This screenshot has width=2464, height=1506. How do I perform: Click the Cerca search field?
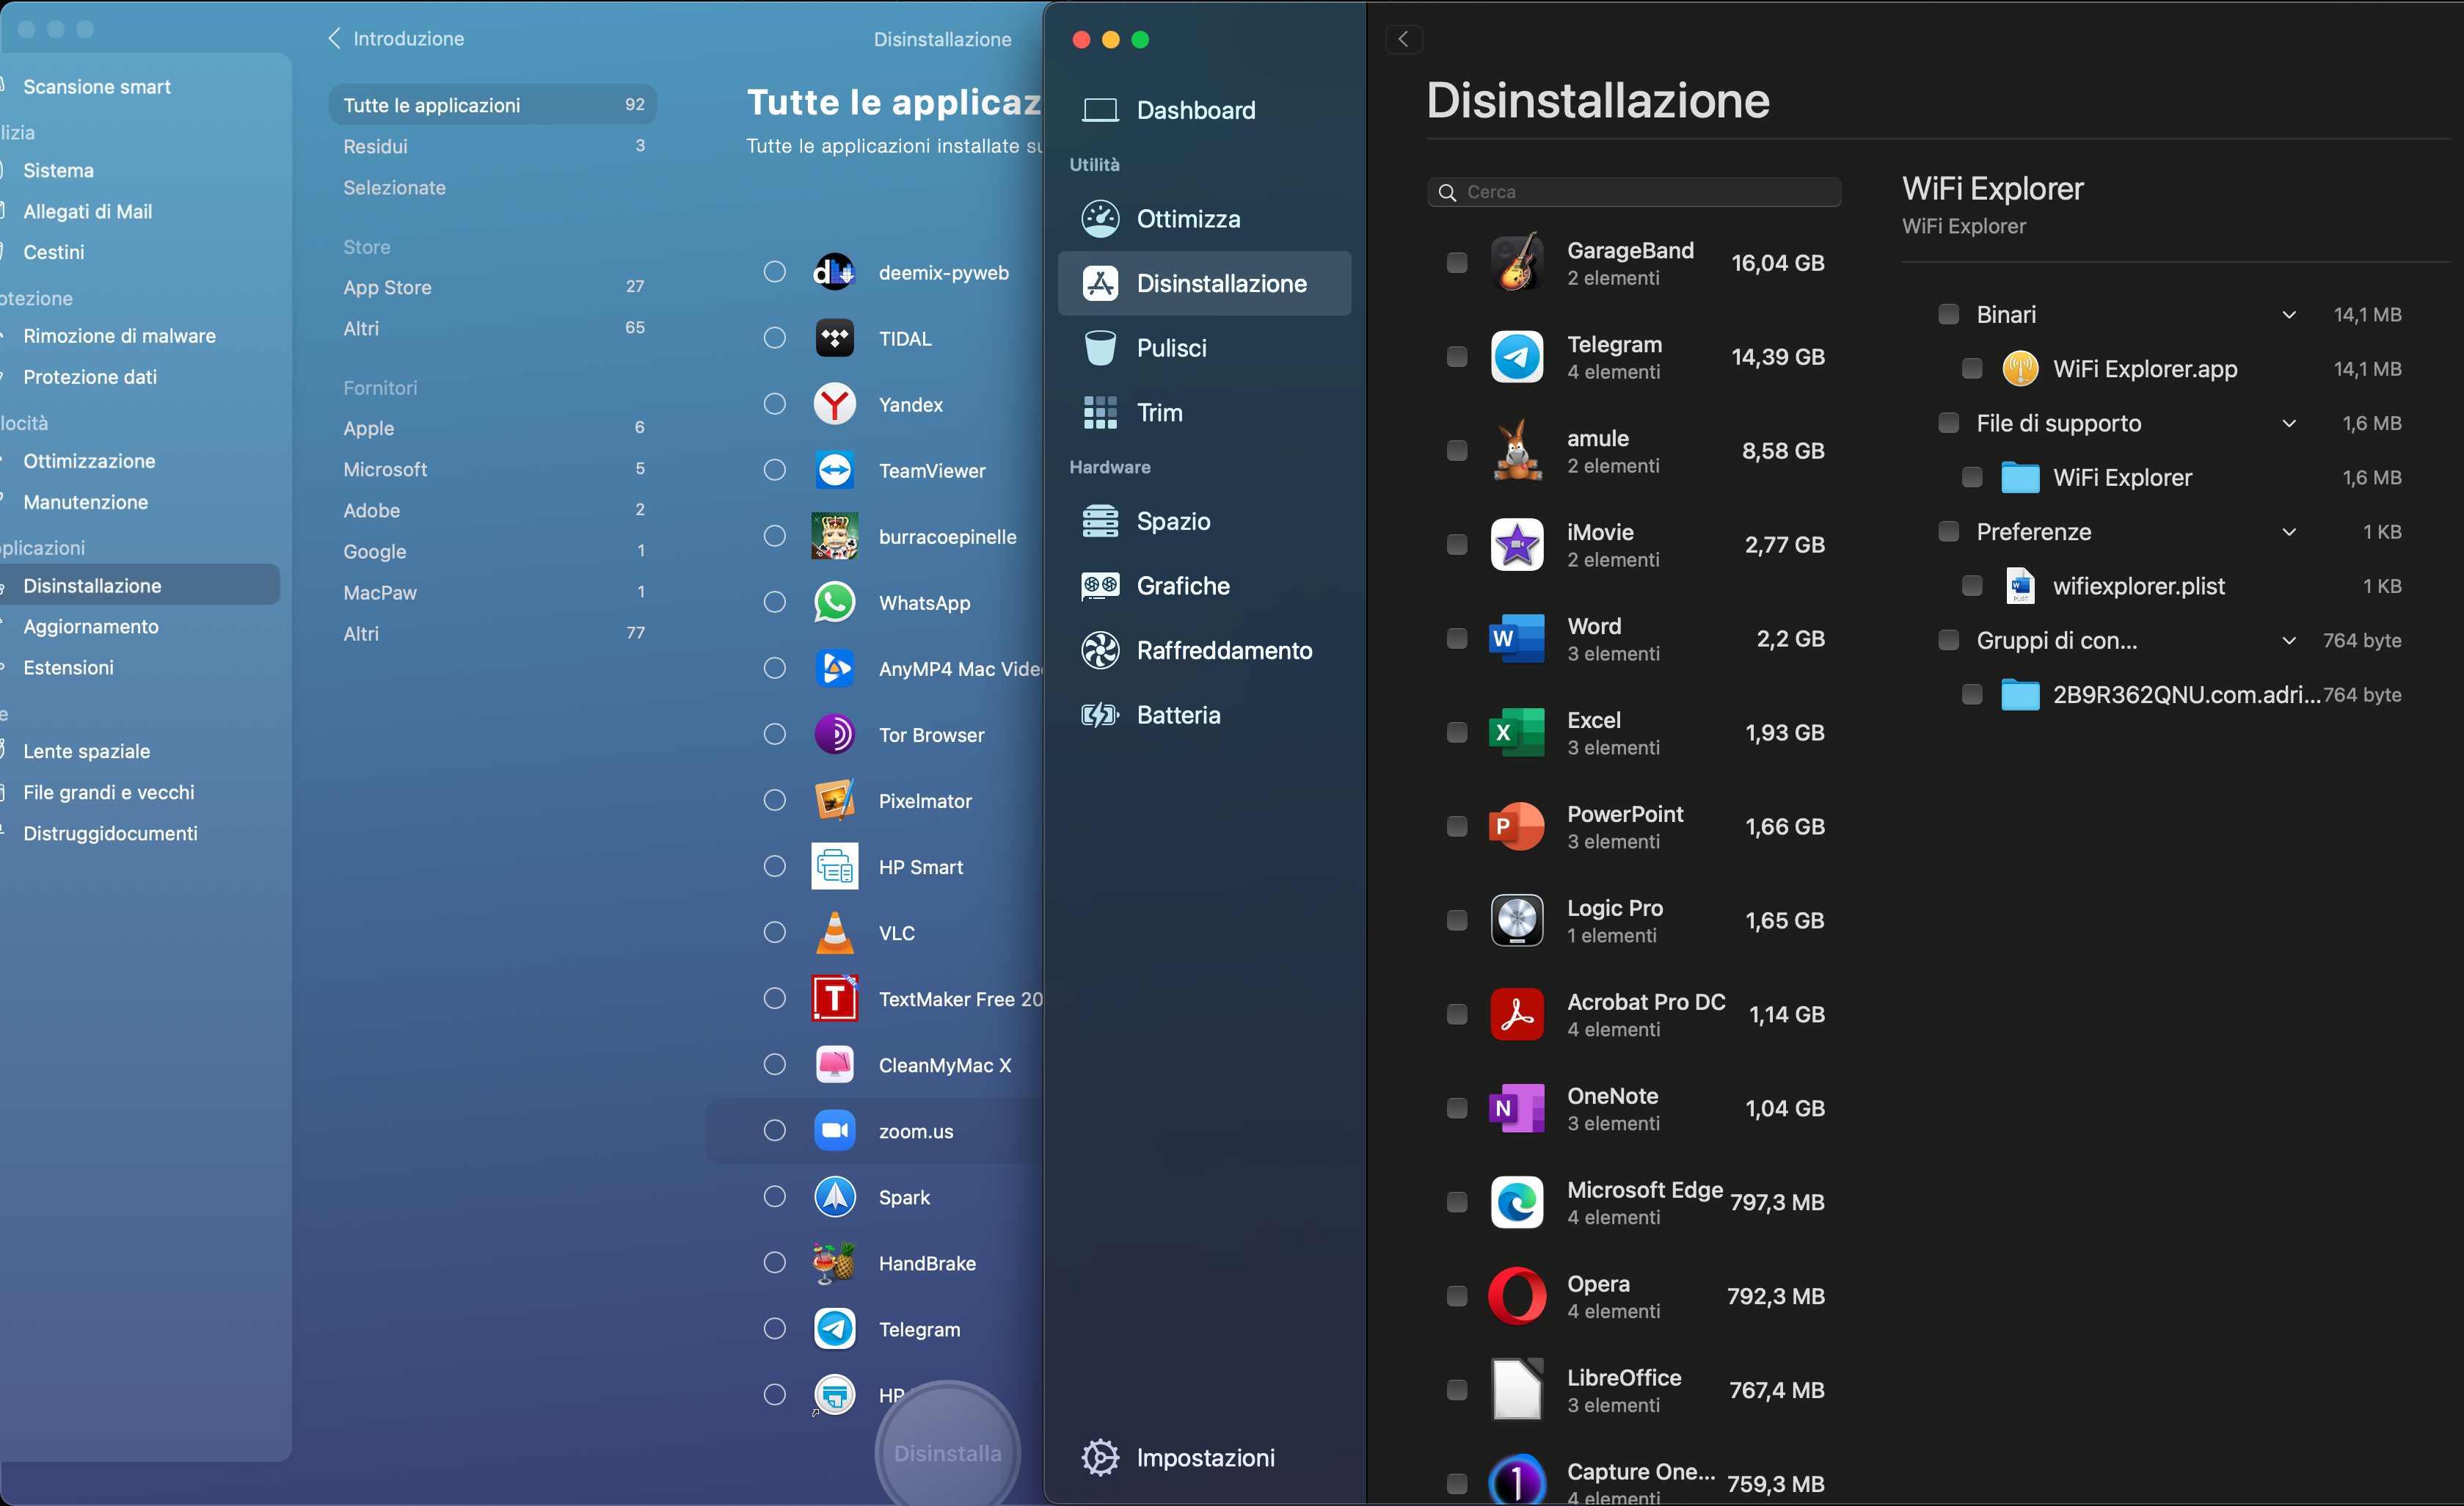1634,192
